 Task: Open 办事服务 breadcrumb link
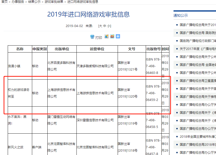pos(18,2)
